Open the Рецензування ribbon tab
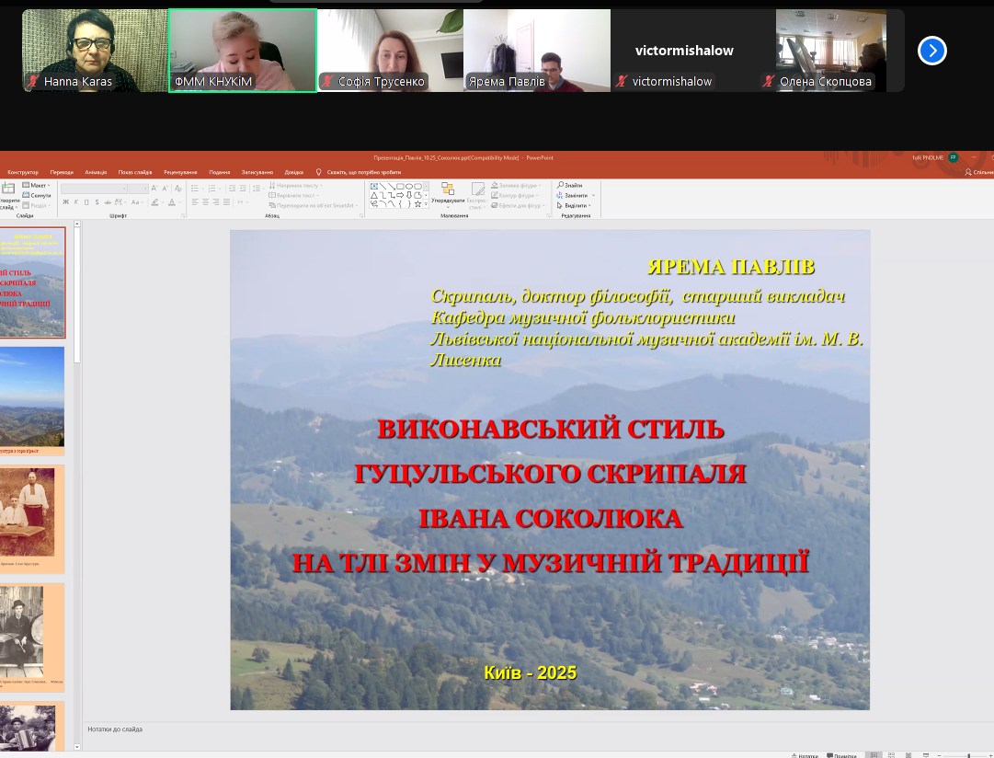Image resolution: width=994 pixels, height=758 pixels. [x=180, y=172]
